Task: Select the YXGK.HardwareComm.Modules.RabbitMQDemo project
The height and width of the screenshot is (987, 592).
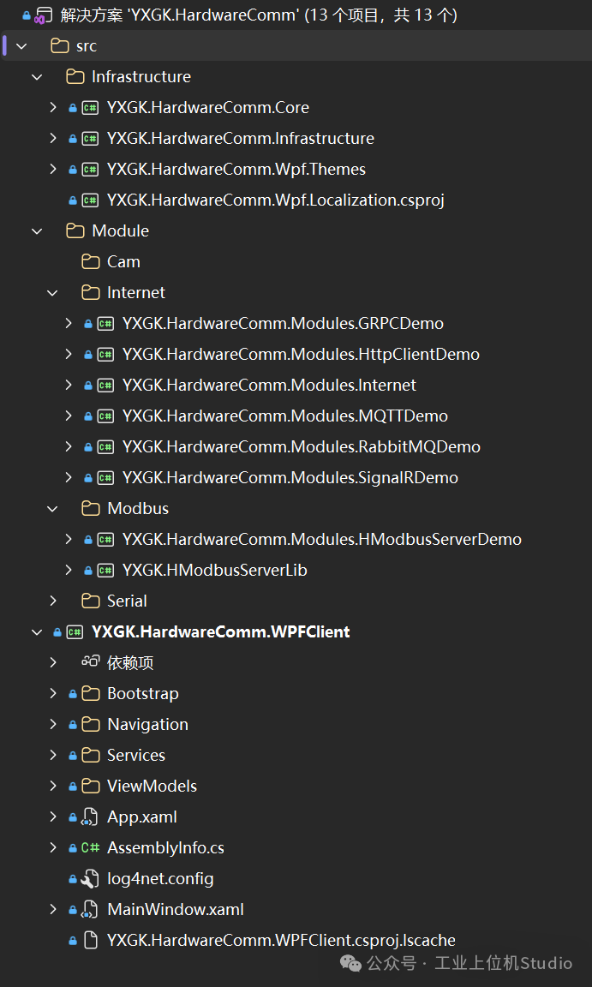Action: (302, 447)
